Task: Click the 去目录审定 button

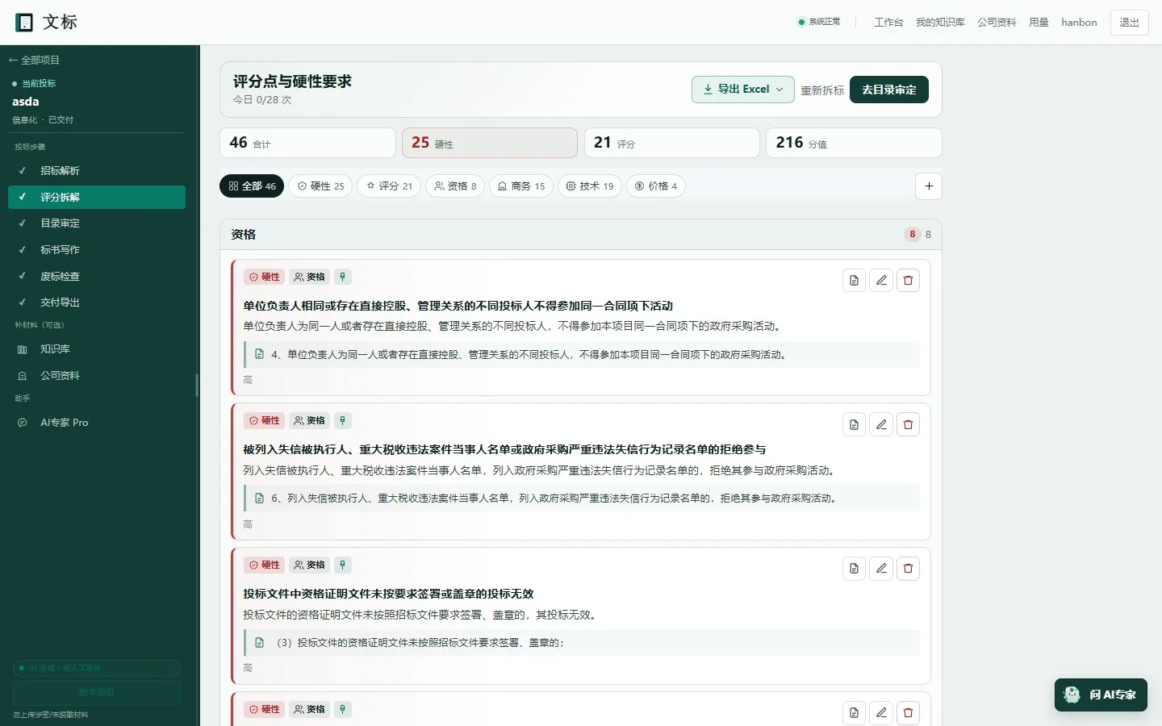Action: pos(889,90)
